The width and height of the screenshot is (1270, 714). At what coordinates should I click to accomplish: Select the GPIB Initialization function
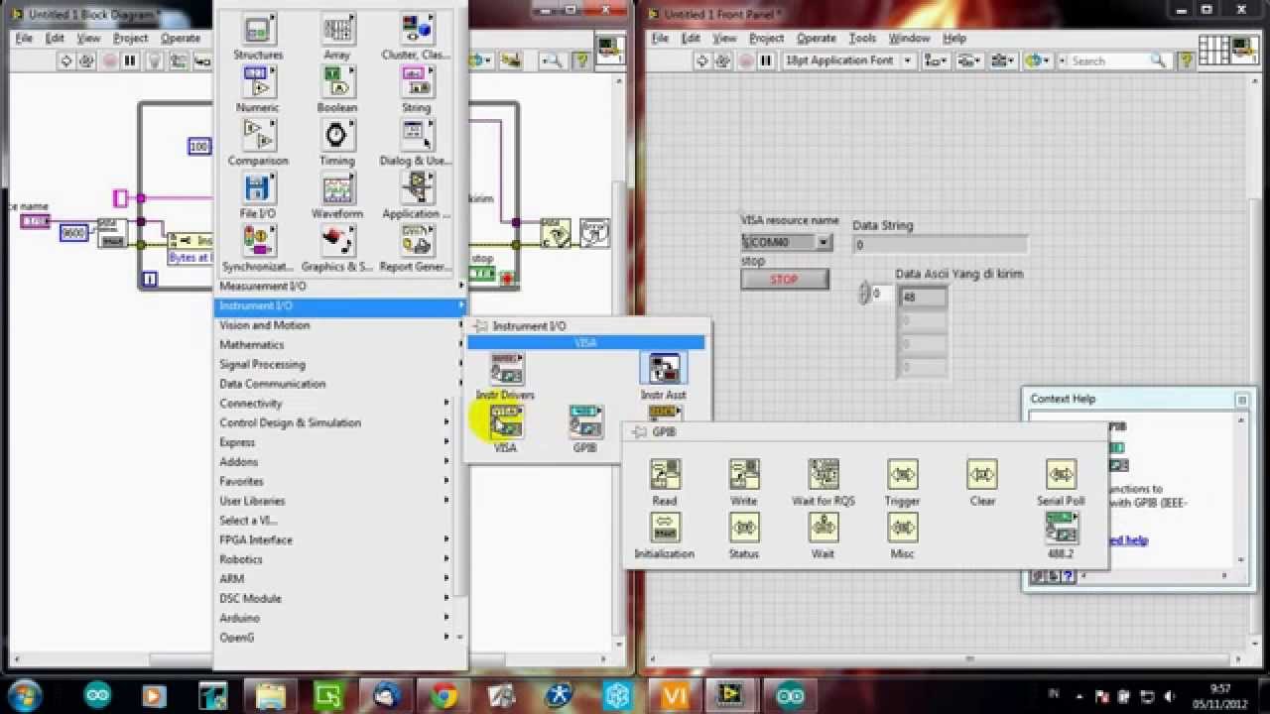(665, 527)
